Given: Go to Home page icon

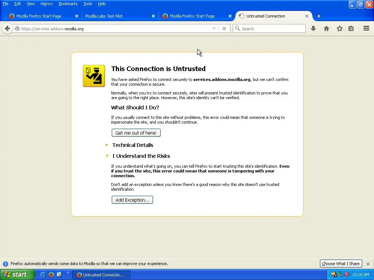Looking at the screenshot, I should 327,28.
